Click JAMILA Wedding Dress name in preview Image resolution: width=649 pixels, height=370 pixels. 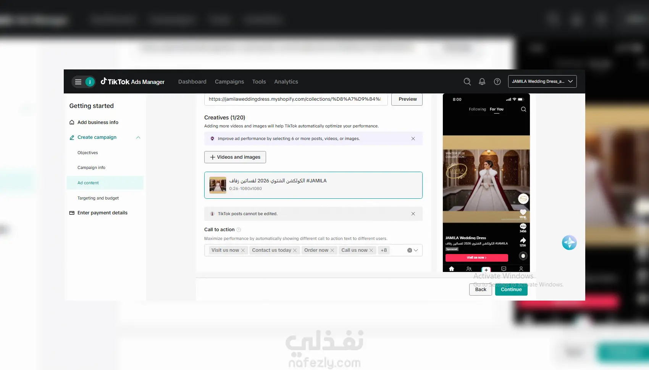466,238
